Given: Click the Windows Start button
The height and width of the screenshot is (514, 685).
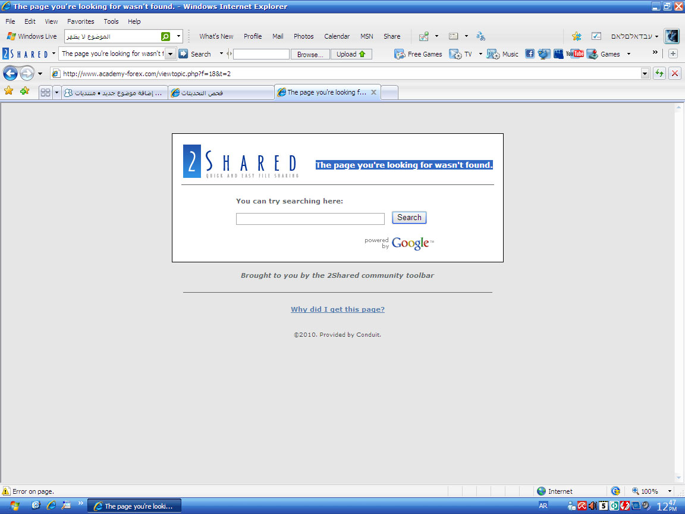Looking at the screenshot, I should pos(14,506).
